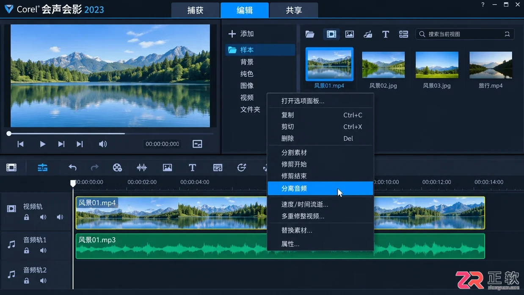Open 属性... from context menu

320,244
